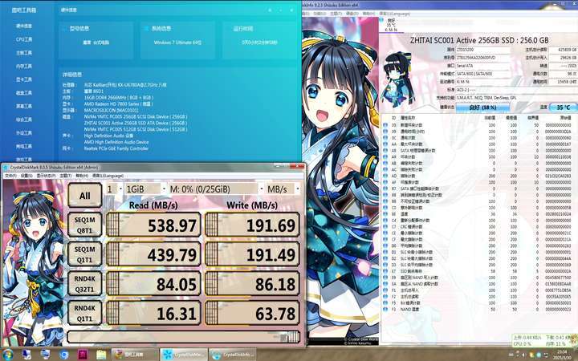Click the network speed monitor widget
578x361 pixels.
(544, 341)
